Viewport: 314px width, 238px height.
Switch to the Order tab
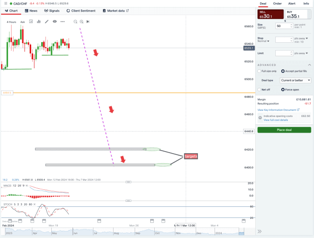coord(277,4)
